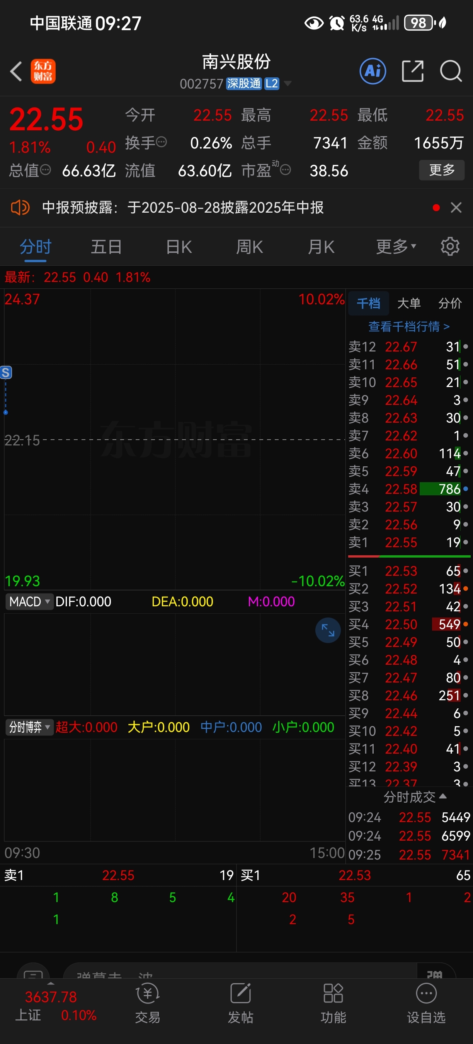
Task: Tap the orange dot beside 买4 549
Action: tap(466, 624)
